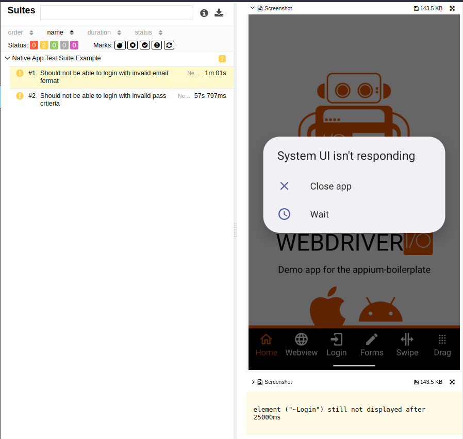Screen dimensions: 463x439
Task: Click the panel divider drag handle
Action: 235,230
